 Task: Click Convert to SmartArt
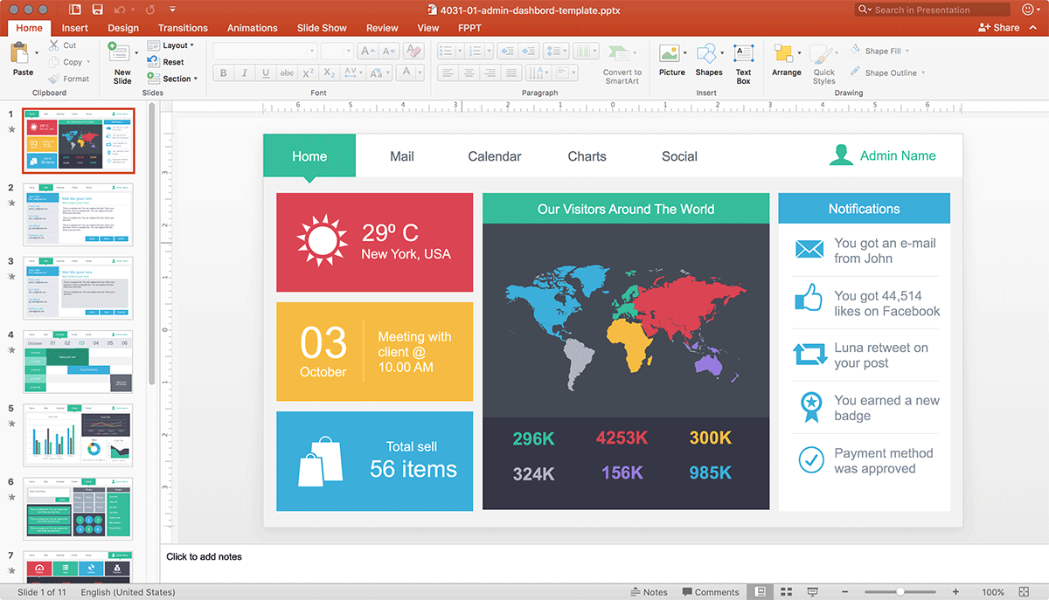[622, 64]
